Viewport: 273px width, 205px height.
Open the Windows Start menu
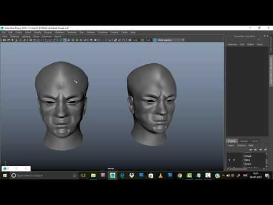tap(5, 175)
